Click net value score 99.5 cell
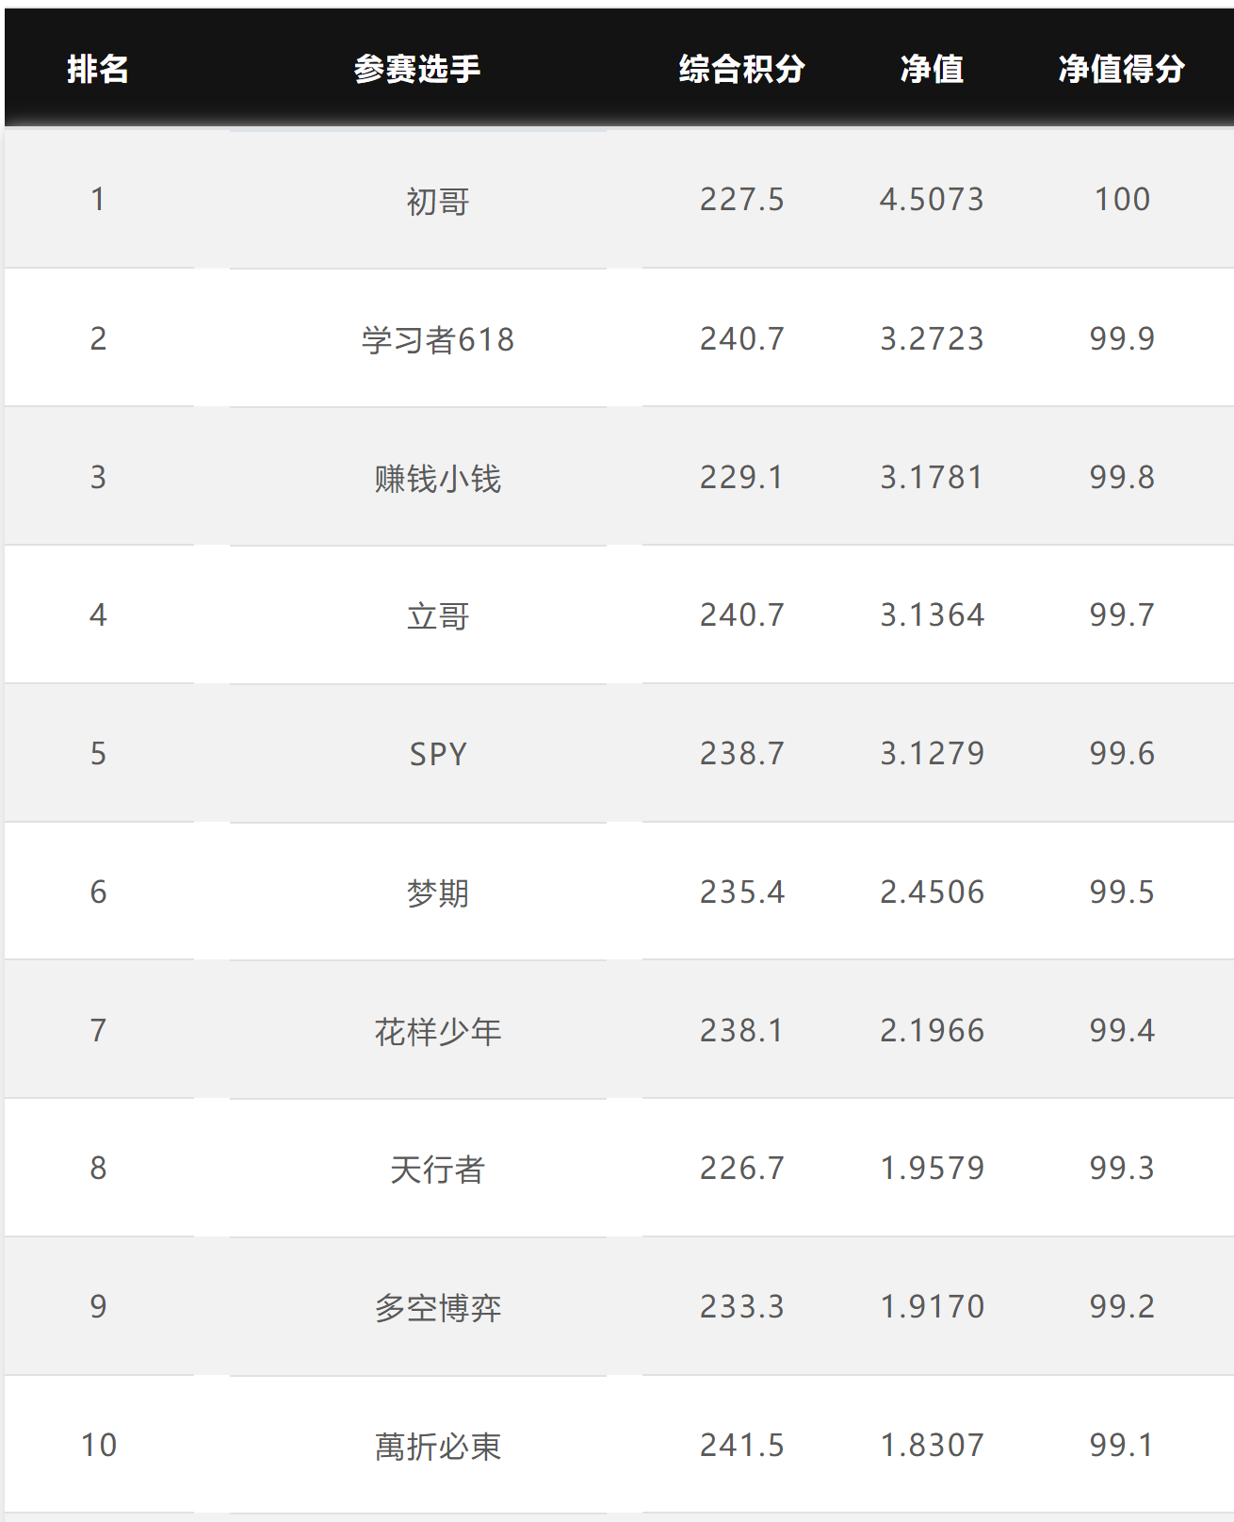This screenshot has height=1522, width=1234. pyautogui.click(x=1121, y=892)
